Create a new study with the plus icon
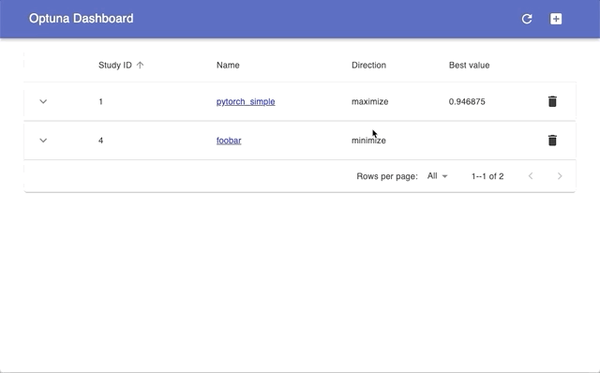 (556, 19)
